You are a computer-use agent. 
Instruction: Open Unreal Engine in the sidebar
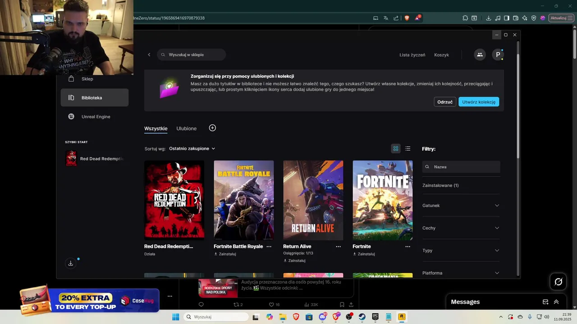pyautogui.click(x=95, y=117)
